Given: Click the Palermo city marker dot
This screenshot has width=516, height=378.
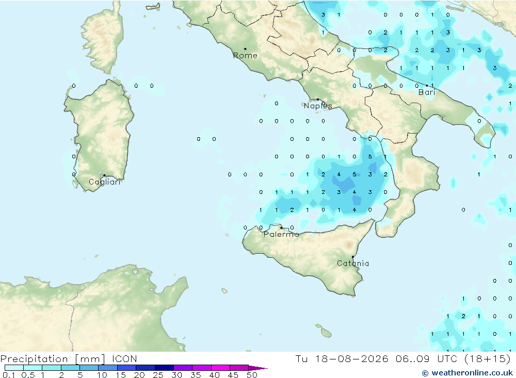Looking at the screenshot, I should click(281, 227).
